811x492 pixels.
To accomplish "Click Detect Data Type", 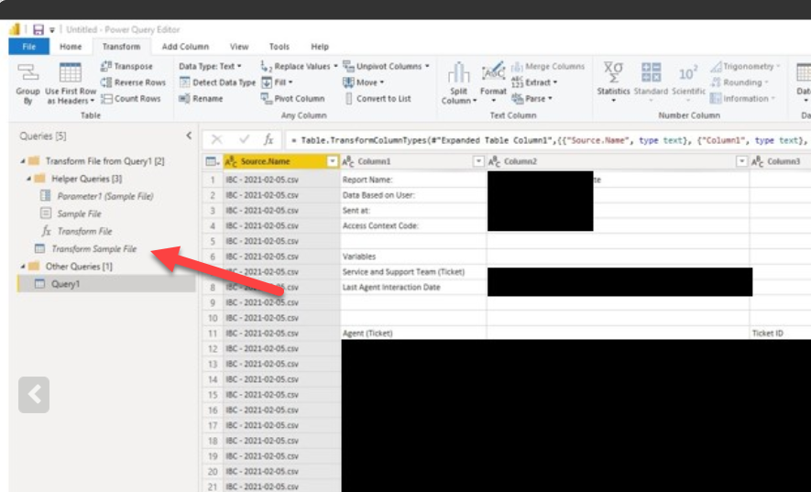I will (218, 82).
